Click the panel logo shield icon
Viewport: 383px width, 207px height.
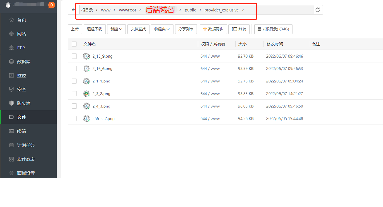pyautogui.click(x=8, y=5)
